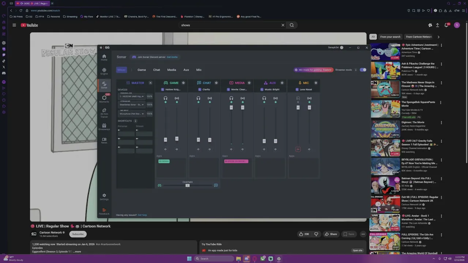Mute AUX personal mix channel

coord(264,149)
